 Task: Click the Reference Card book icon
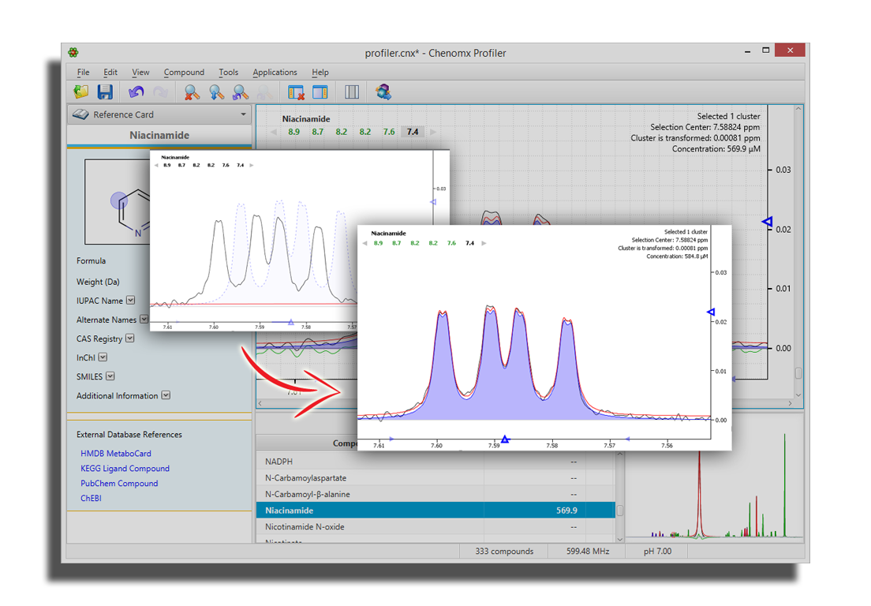[x=80, y=114]
